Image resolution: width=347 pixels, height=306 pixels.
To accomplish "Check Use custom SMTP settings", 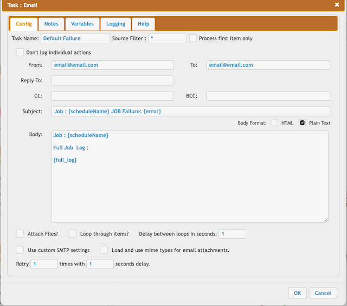I will (20, 250).
